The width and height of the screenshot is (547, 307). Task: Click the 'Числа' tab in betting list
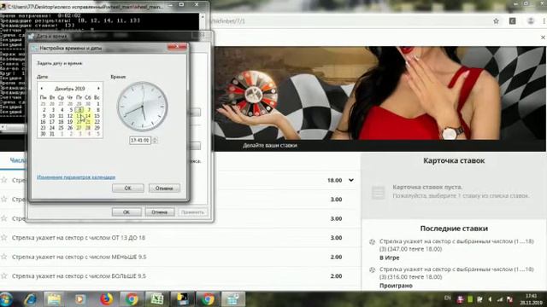17,160
